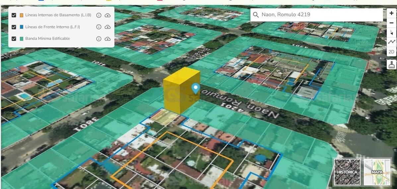The image size is (397, 189).
Task: Zoom in with the plus button
Action: [x=392, y=13]
